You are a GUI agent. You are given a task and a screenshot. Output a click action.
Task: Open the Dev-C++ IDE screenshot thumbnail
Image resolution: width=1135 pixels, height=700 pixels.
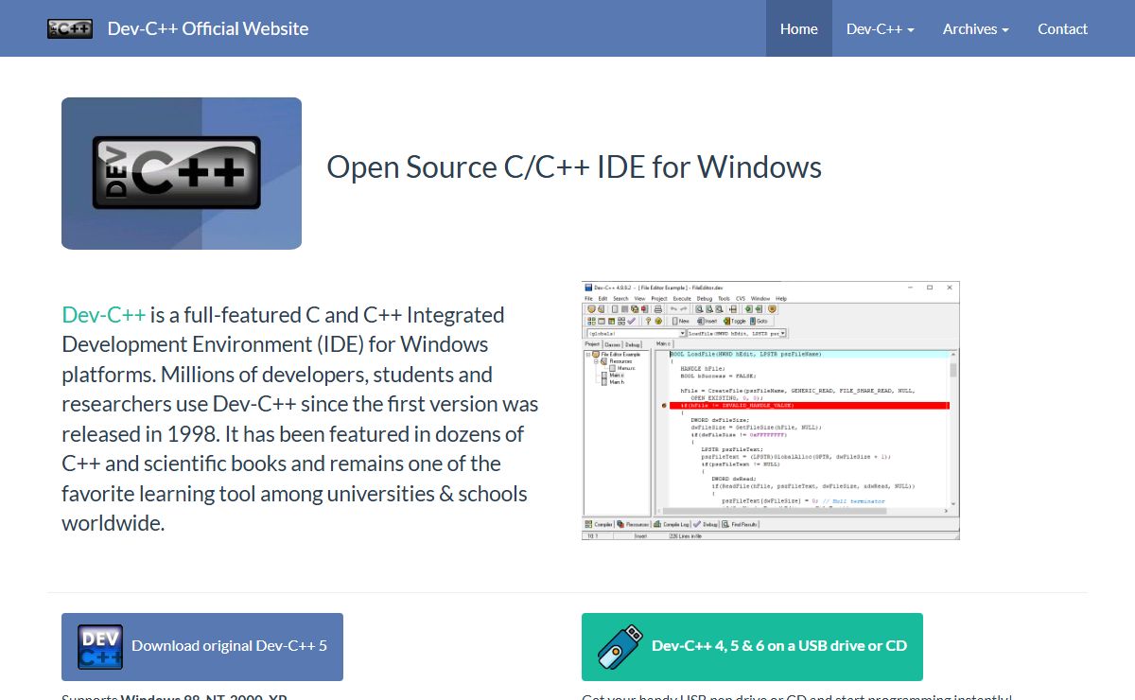click(x=770, y=411)
